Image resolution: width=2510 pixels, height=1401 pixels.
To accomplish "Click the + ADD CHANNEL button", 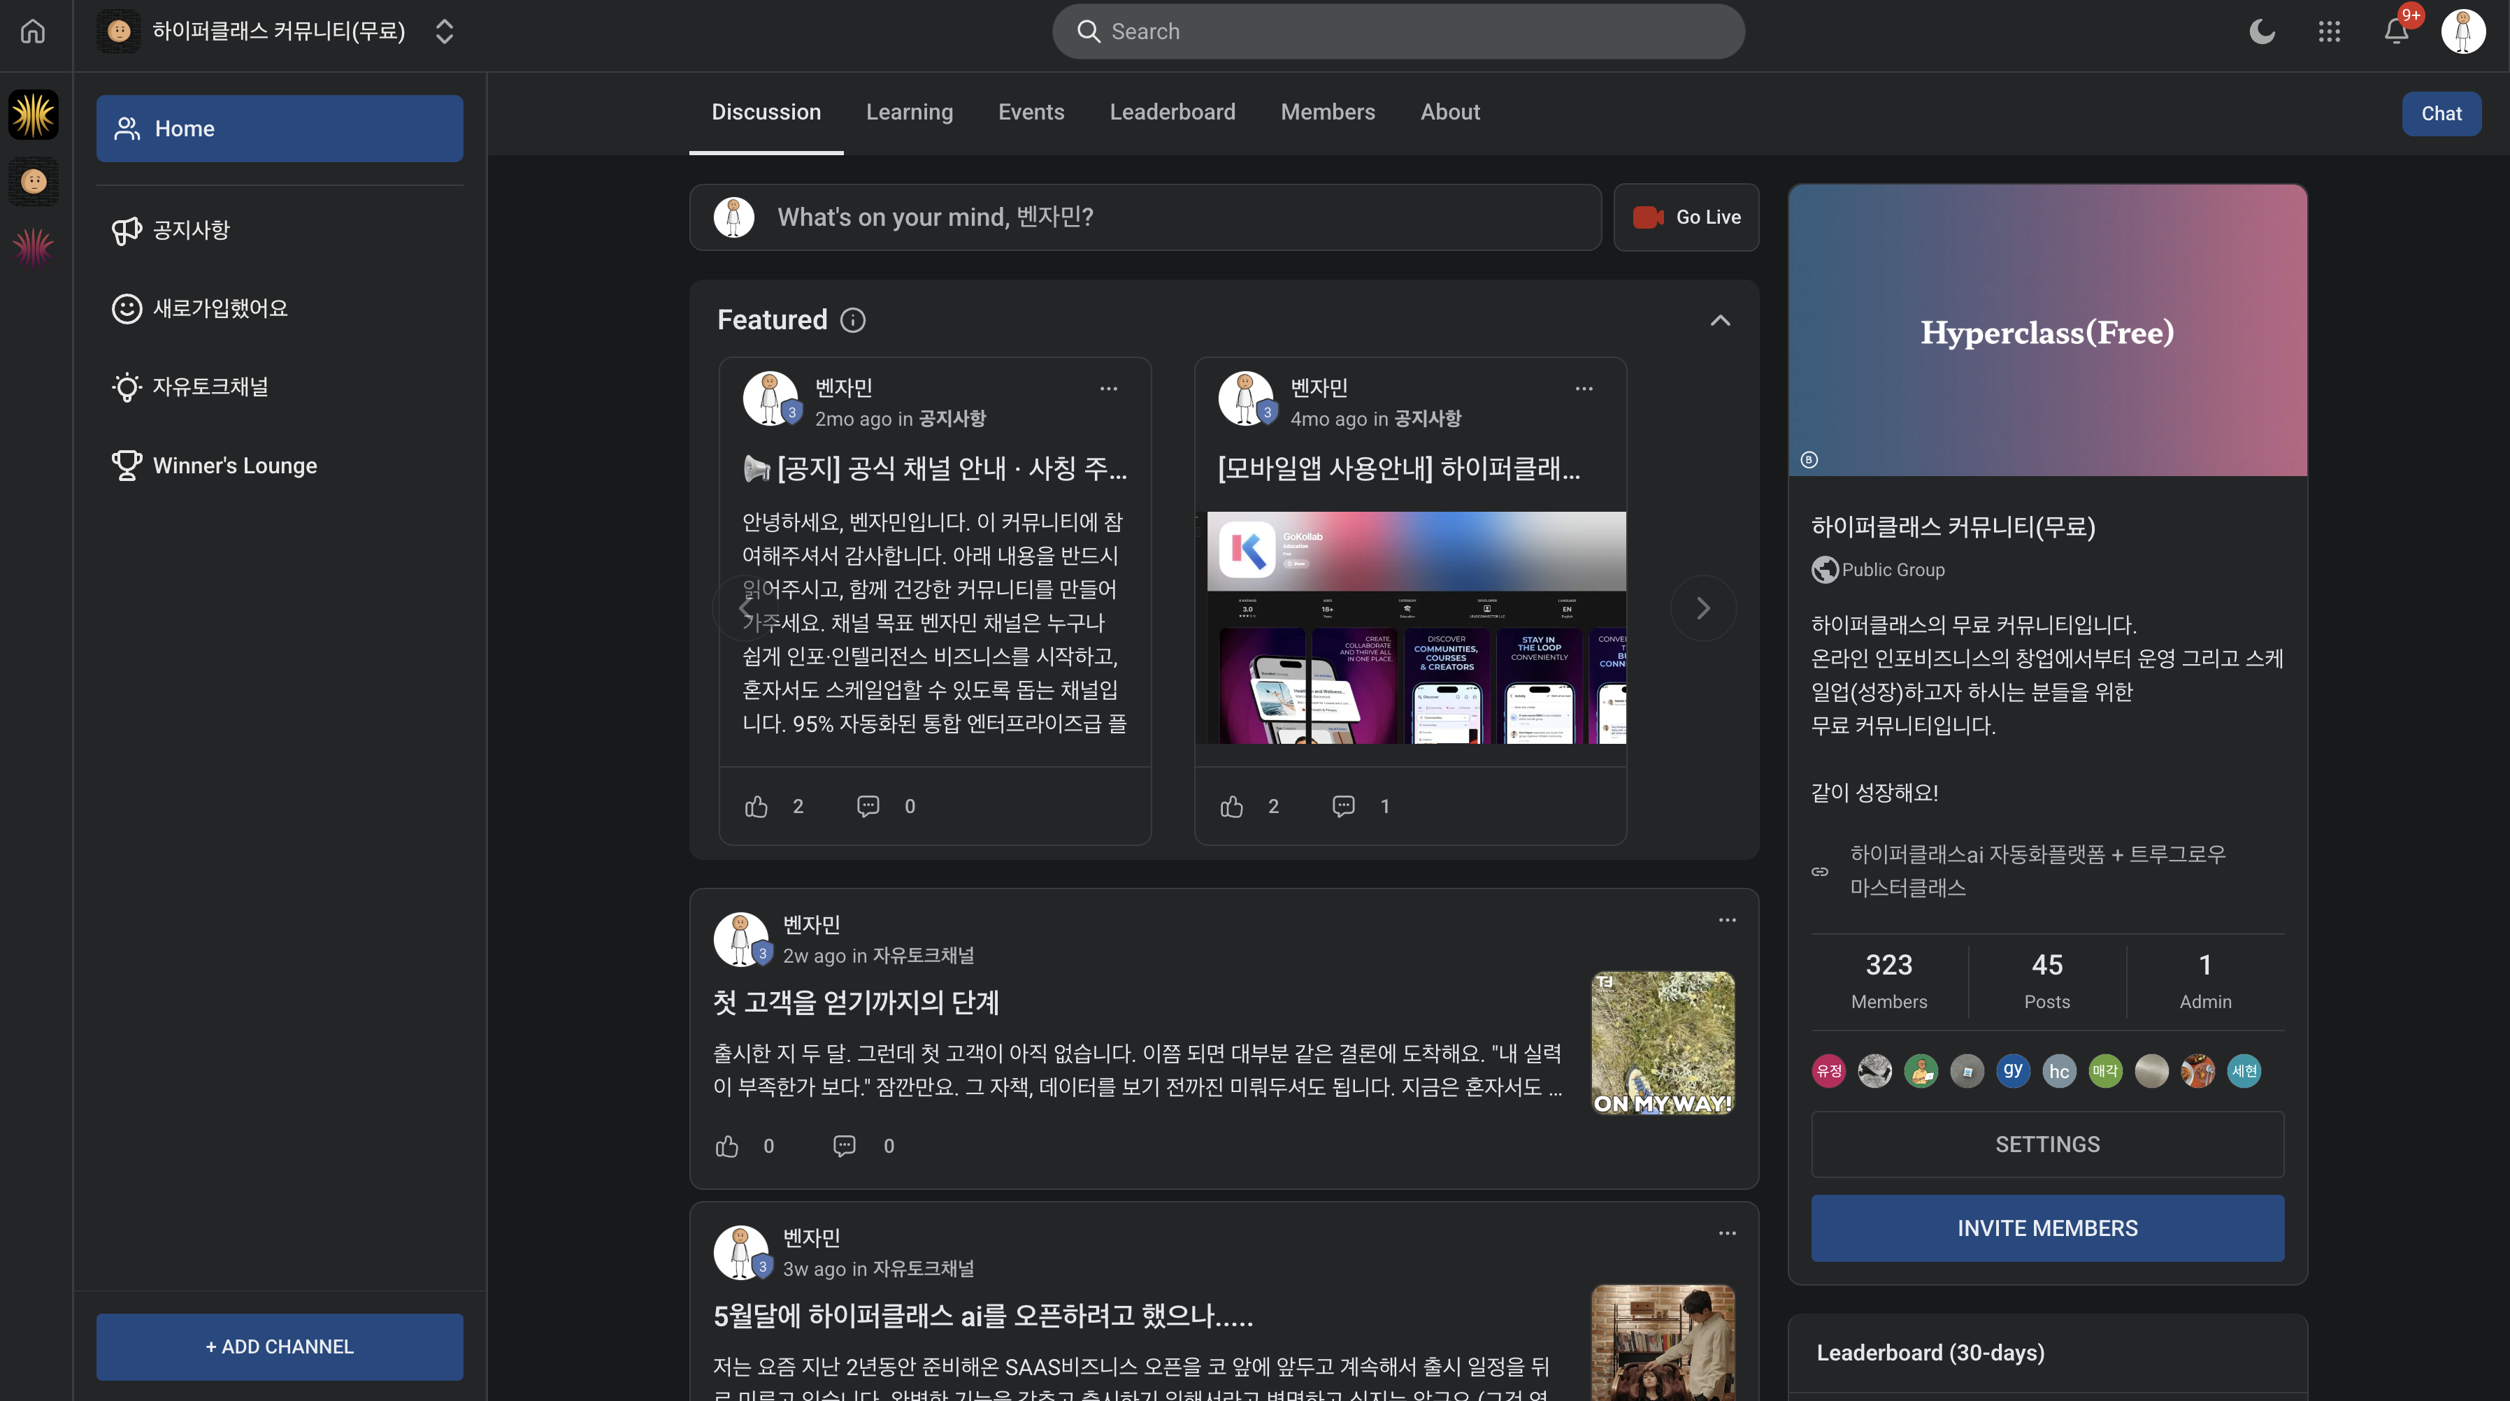I will point(280,1346).
